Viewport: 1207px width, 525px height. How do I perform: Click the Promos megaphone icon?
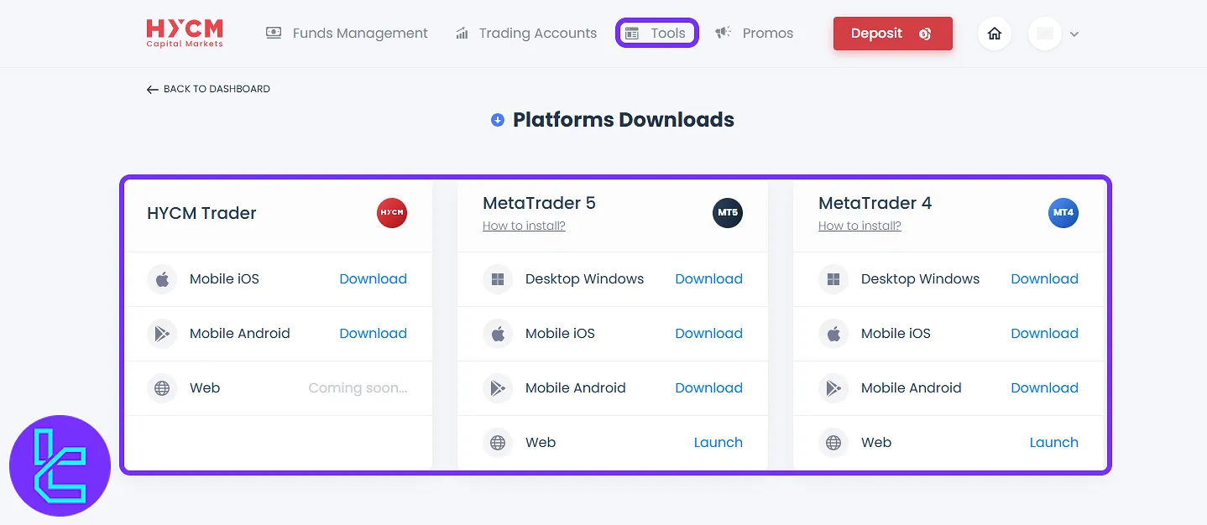tap(723, 34)
